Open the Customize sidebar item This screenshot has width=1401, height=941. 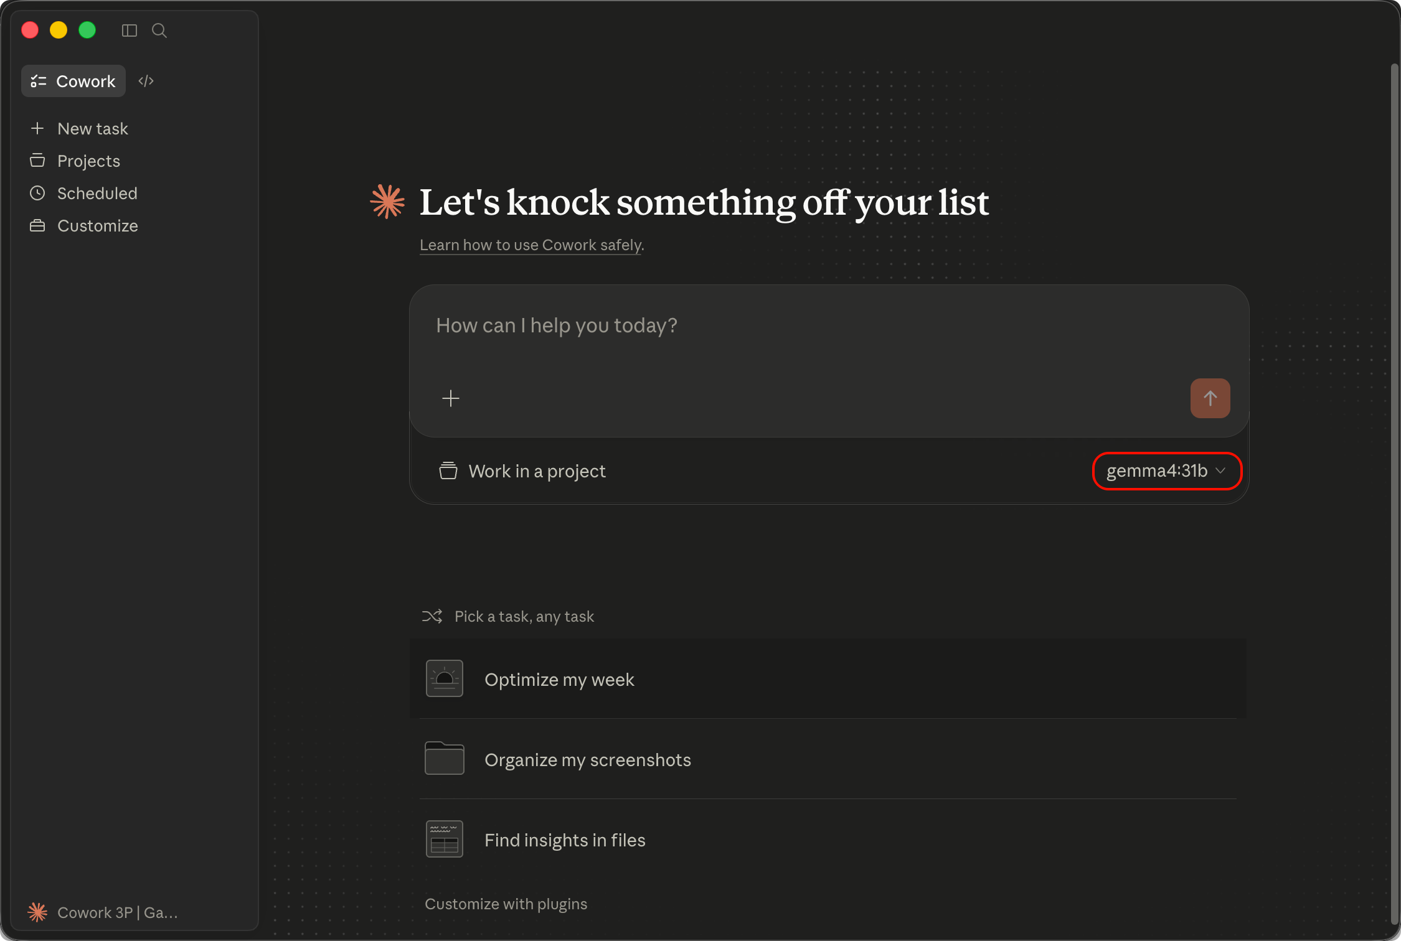tap(97, 226)
